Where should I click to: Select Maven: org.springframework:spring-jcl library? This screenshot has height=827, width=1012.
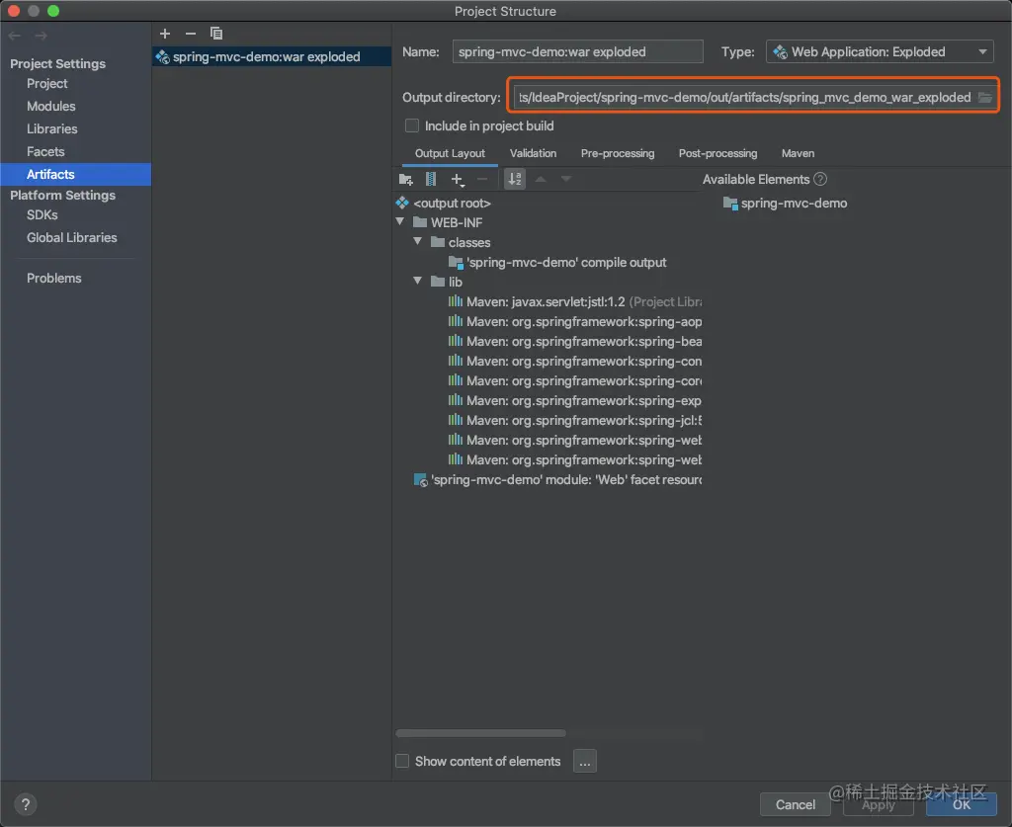(x=584, y=421)
